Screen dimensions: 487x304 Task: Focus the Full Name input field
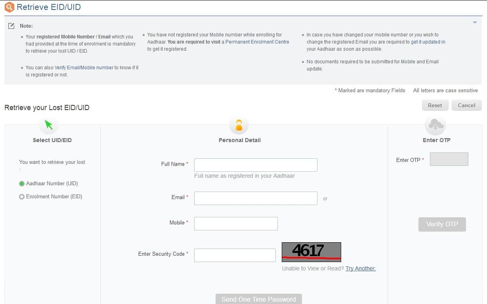coord(256,165)
